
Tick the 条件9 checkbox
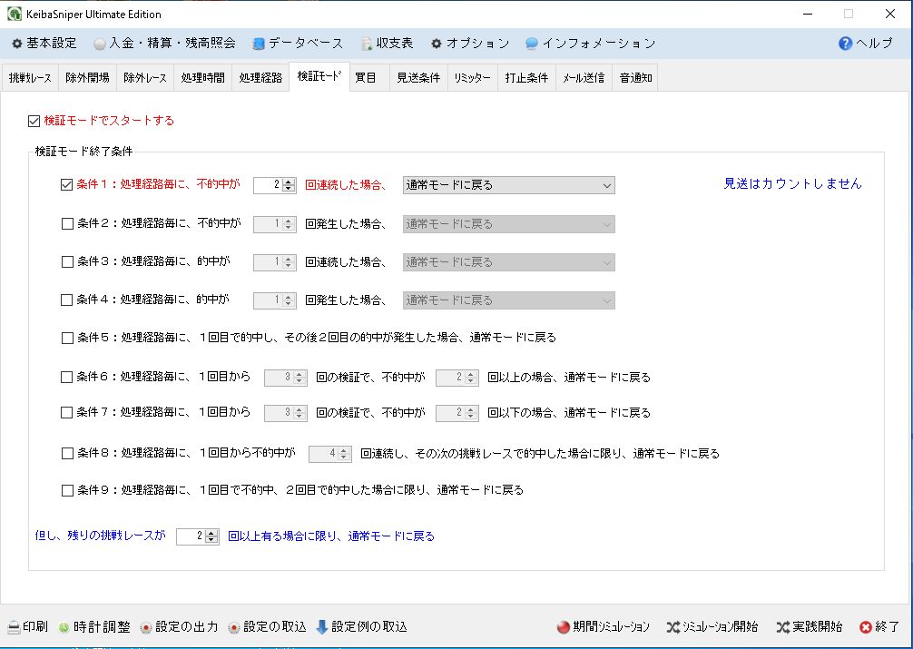tap(67, 490)
